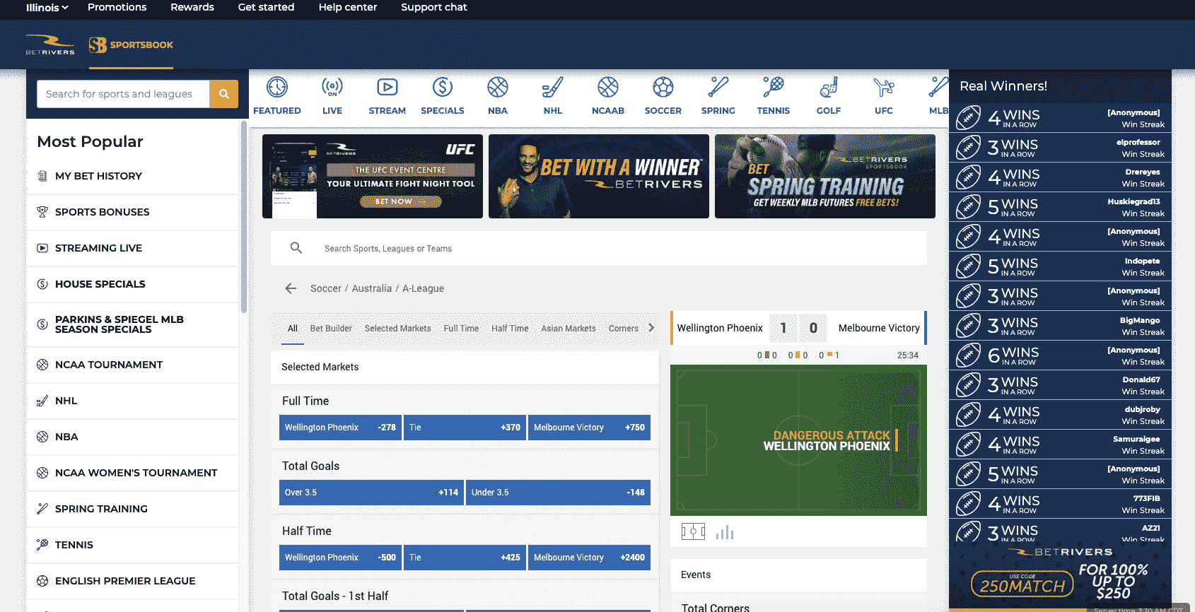Select the Live broadcast icon
The image size is (1195, 612).
click(x=332, y=87)
